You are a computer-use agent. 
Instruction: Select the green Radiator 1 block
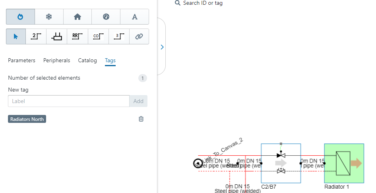click(344, 163)
